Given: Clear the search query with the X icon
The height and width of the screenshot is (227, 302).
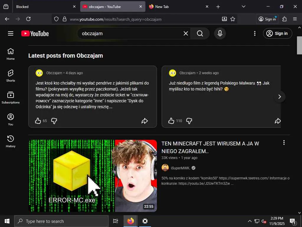Looking at the screenshot, I should pos(186,34).
